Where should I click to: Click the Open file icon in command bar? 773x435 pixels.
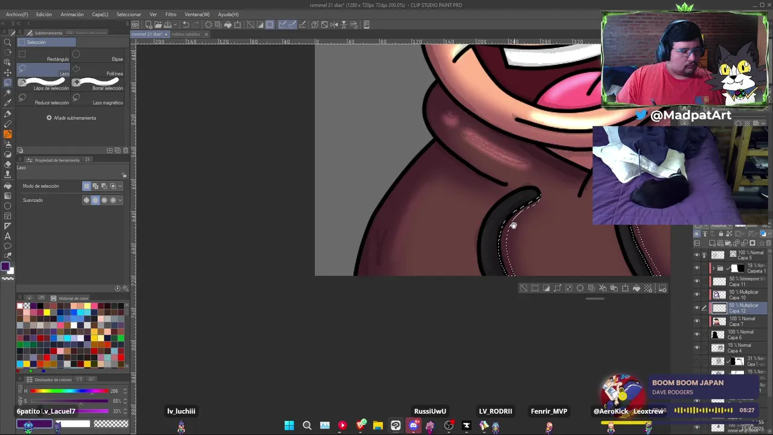158,25
